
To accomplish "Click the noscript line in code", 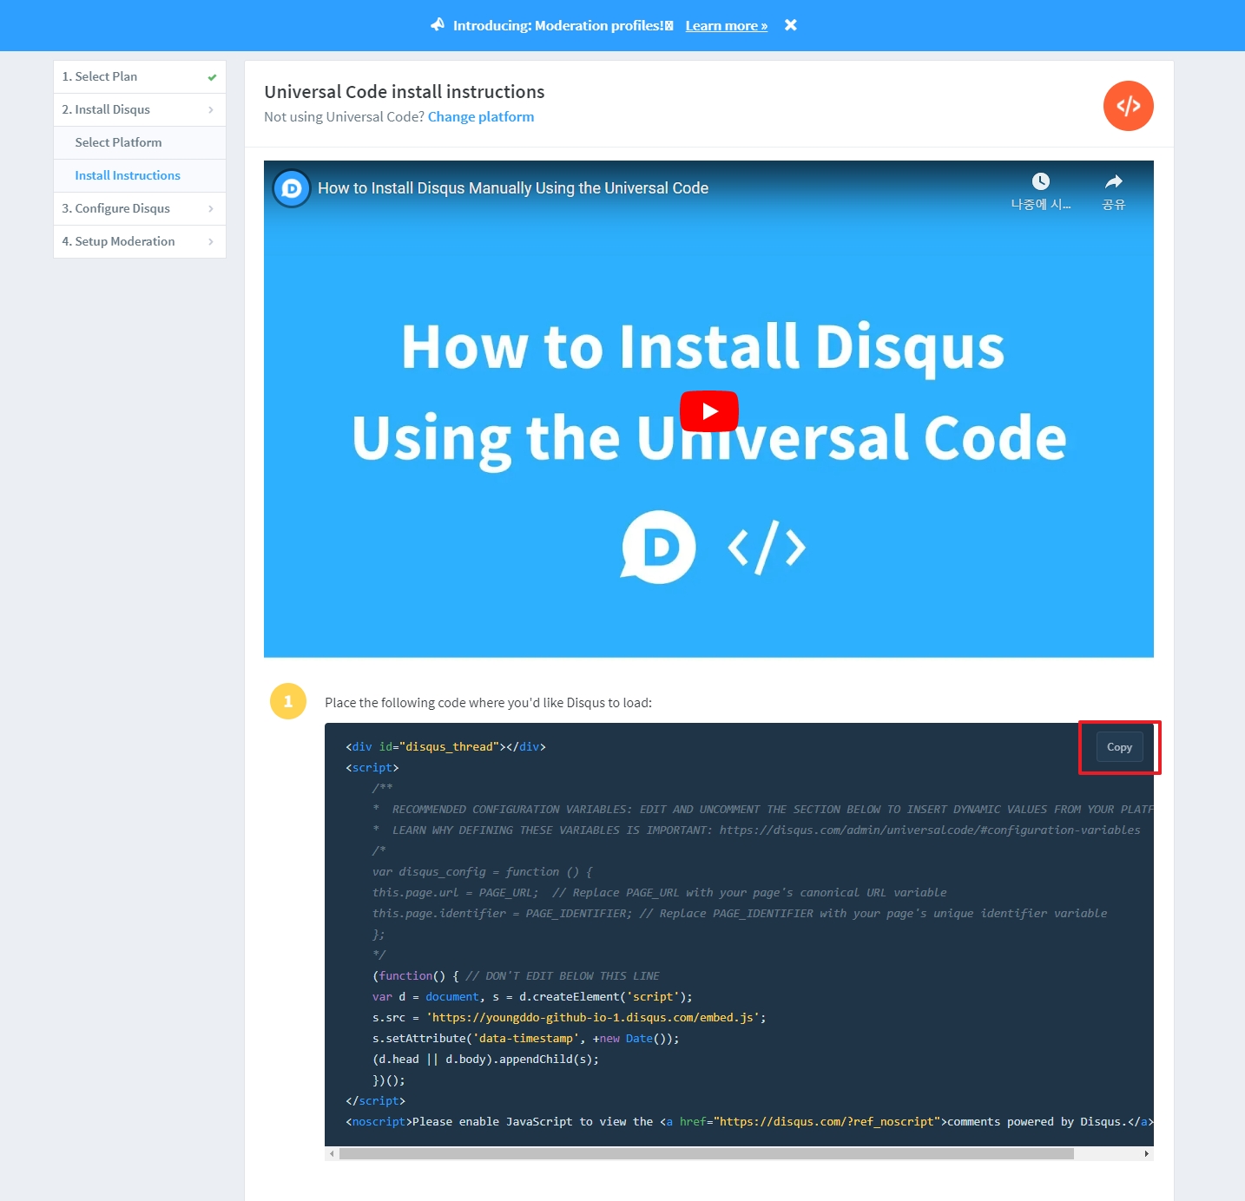I will (x=749, y=1122).
